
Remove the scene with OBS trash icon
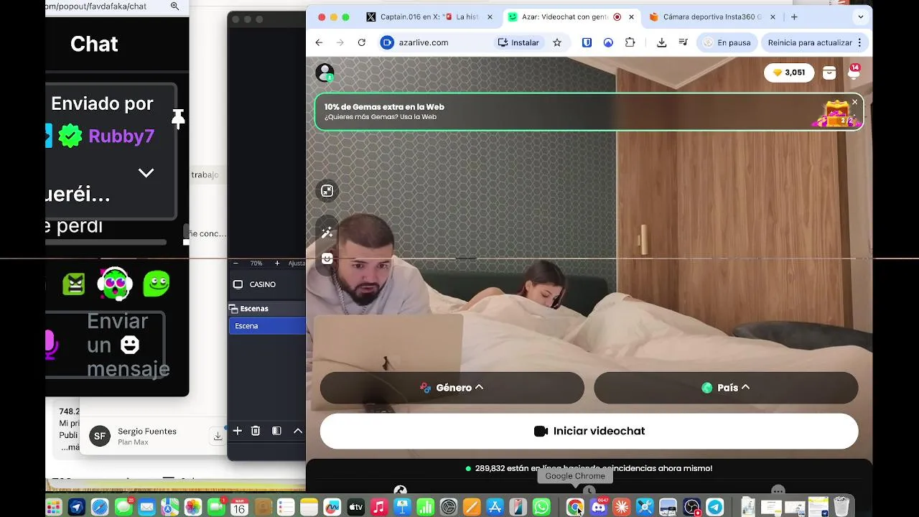coord(256,431)
